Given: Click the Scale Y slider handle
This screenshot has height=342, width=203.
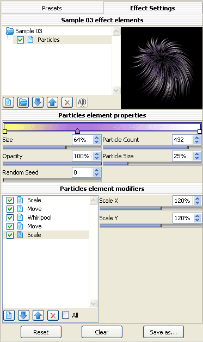Looking at the screenshot, I should click(161, 226).
